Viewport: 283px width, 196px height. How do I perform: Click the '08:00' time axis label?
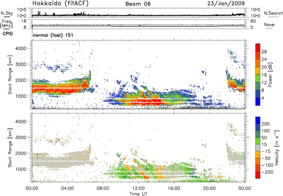(x=103, y=189)
